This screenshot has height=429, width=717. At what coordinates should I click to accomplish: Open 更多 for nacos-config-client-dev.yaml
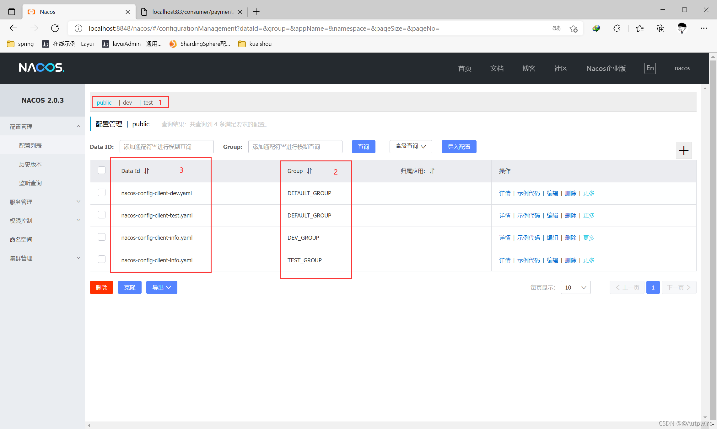(x=589, y=193)
